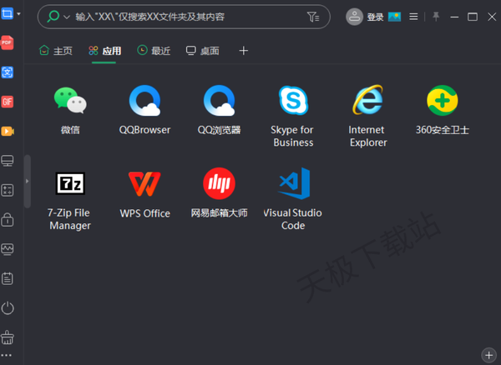Open 网易邮箱大师 mail app
This screenshot has height=365, width=501.
(x=219, y=183)
